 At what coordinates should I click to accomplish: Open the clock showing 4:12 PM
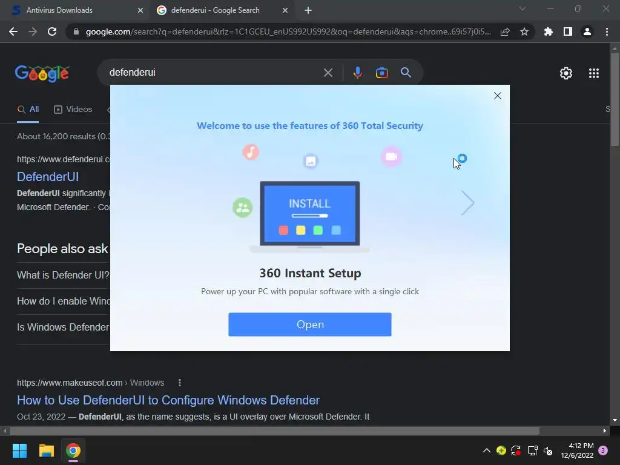pos(577,450)
